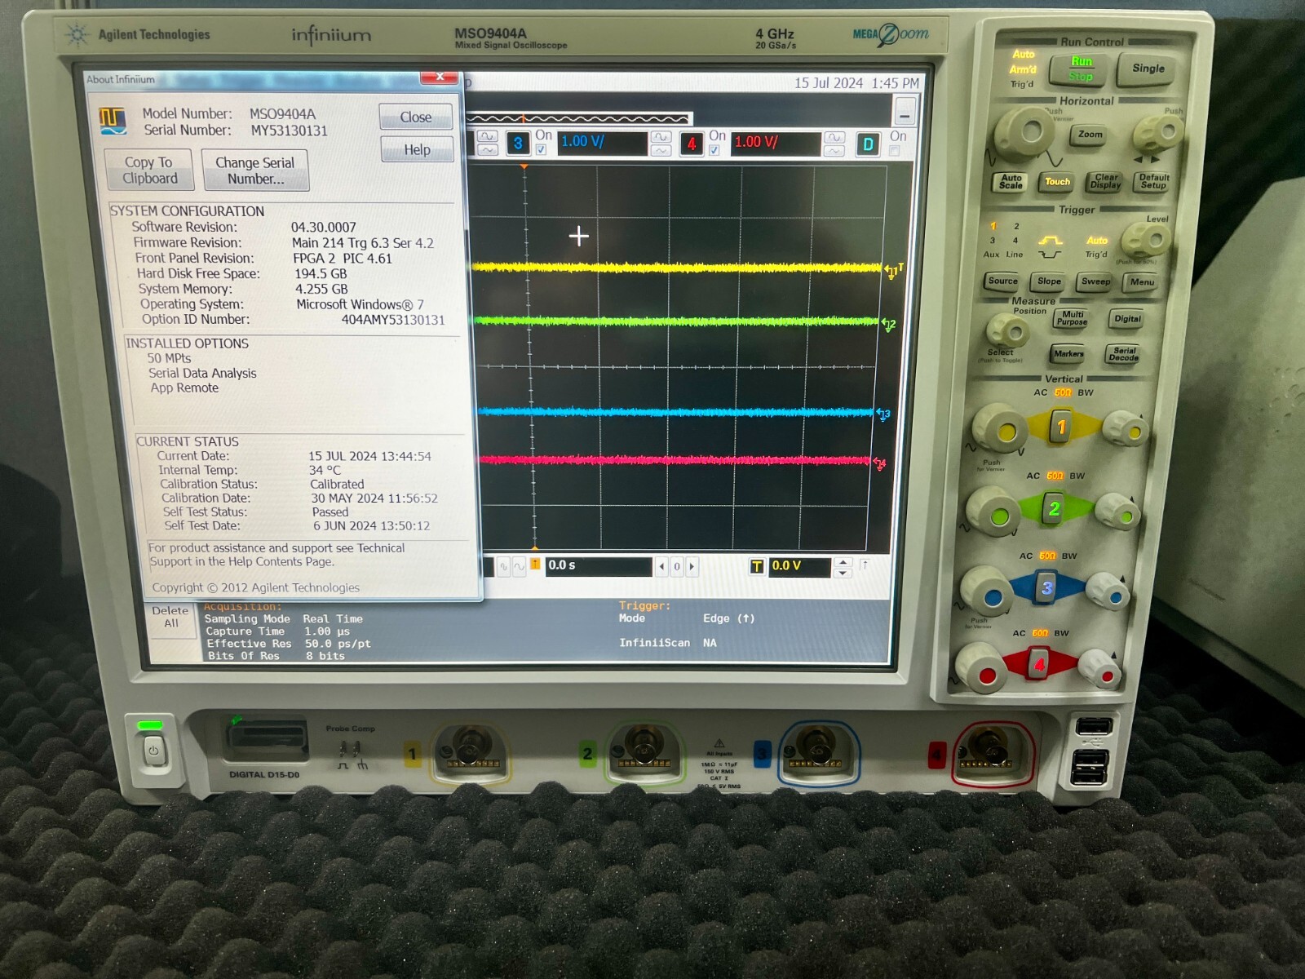This screenshot has width=1305, height=979.
Task: Click the expanded timebase waveform icon
Action: pyautogui.click(x=519, y=566)
